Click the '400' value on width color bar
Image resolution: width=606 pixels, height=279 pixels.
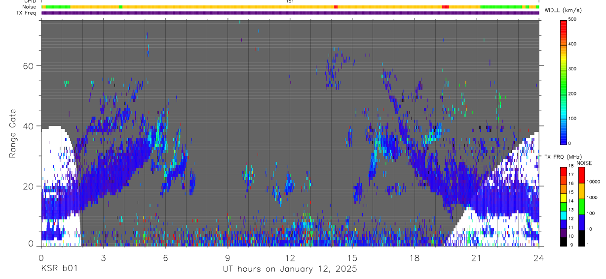(572, 44)
